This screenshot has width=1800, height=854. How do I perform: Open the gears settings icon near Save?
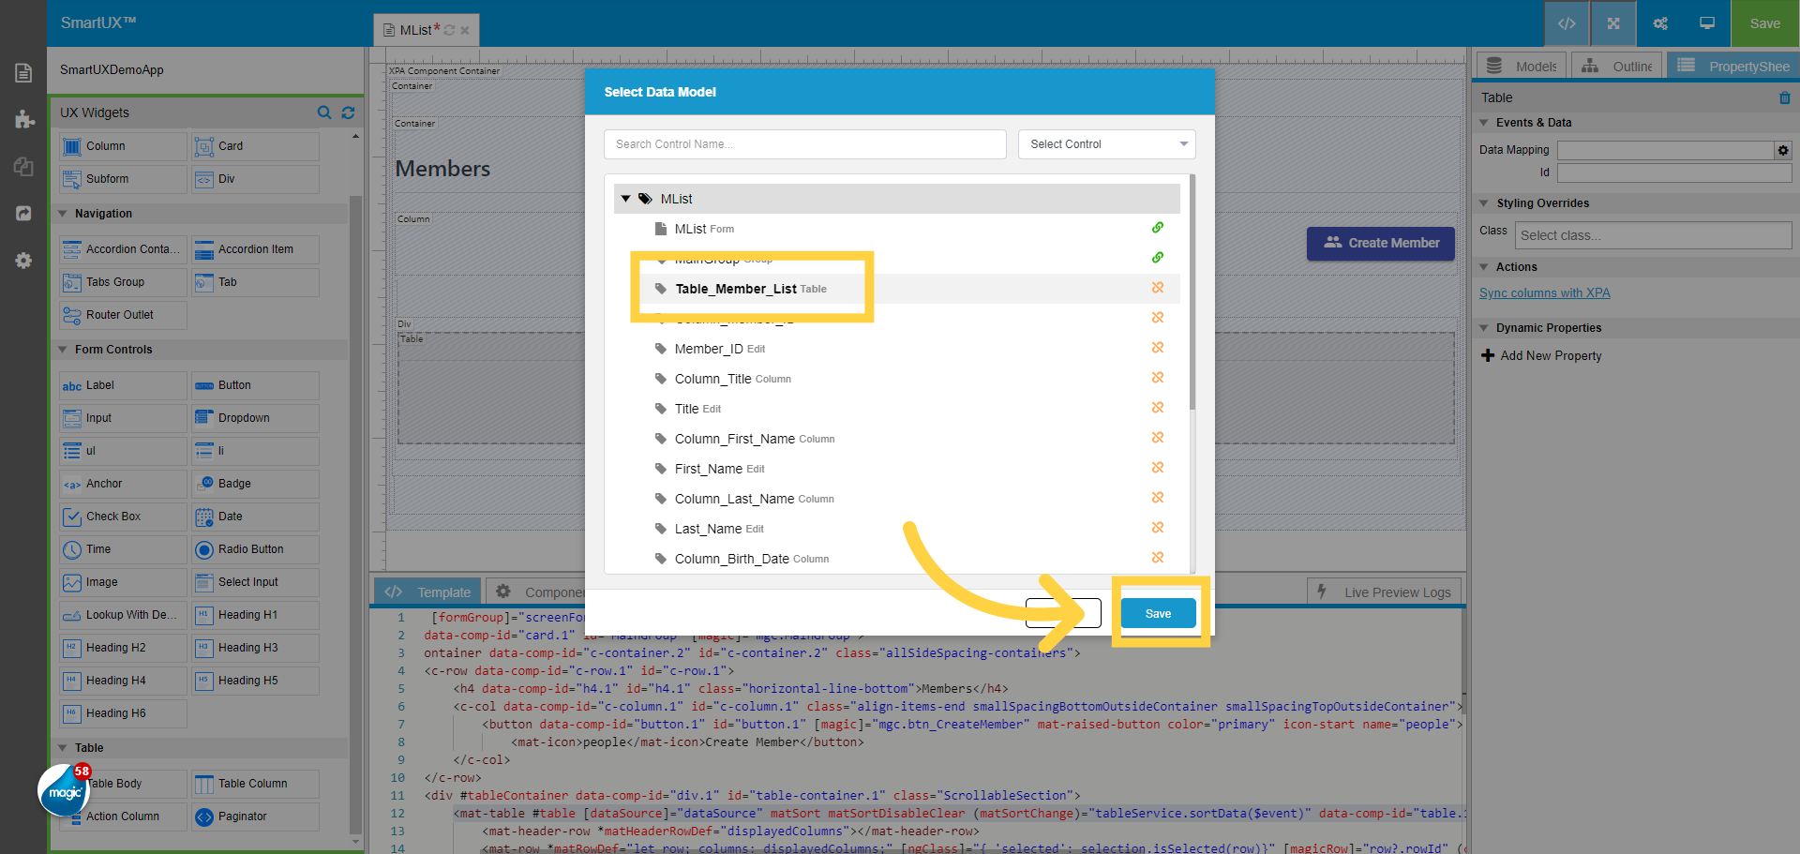(1659, 23)
